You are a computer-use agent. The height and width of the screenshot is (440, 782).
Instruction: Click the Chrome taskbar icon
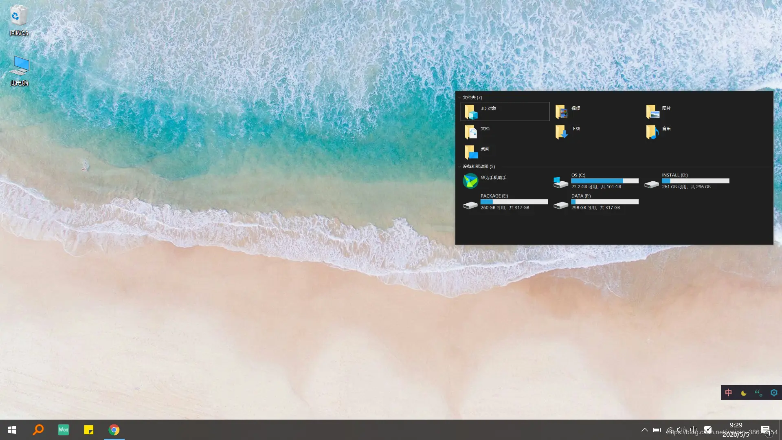coord(114,430)
